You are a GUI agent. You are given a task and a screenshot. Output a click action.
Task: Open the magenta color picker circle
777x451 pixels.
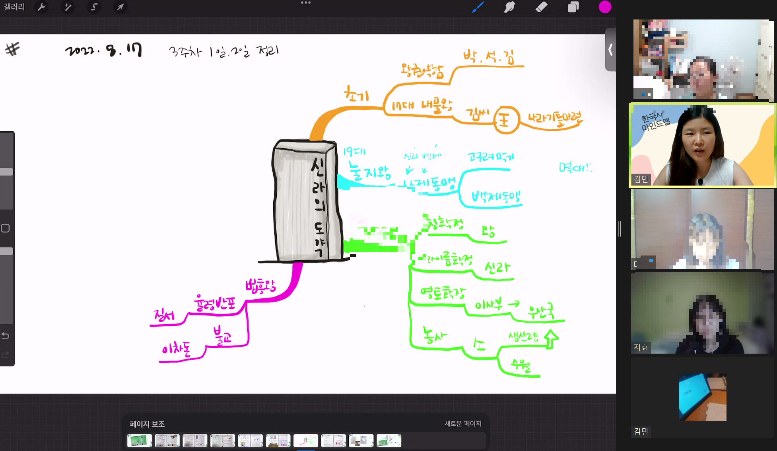pyautogui.click(x=605, y=7)
